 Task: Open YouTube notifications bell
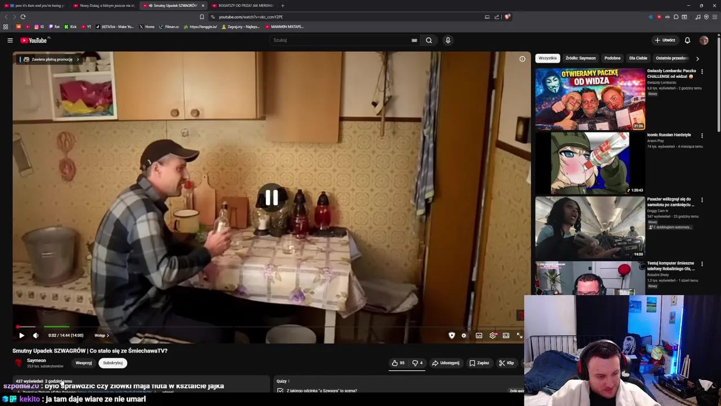click(687, 40)
